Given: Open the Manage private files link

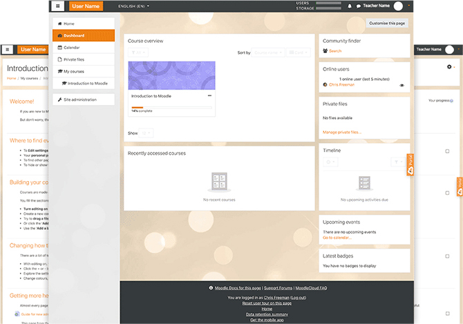Looking at the screenshot, I should point(342,131).
